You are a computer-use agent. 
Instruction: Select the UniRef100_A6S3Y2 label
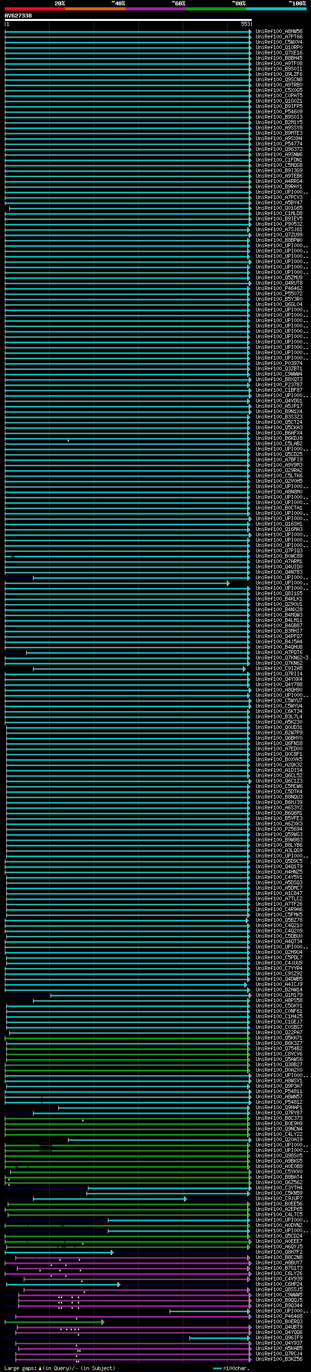(279, 807)
